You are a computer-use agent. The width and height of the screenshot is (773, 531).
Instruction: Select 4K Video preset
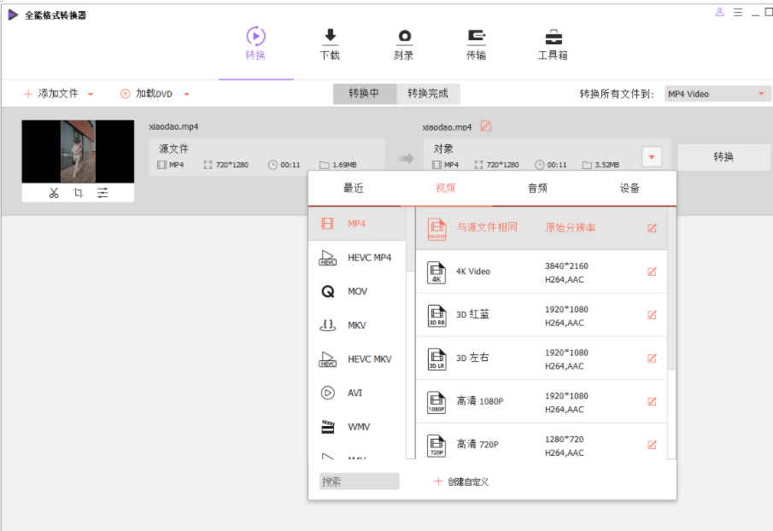click(x=542, y=272)
